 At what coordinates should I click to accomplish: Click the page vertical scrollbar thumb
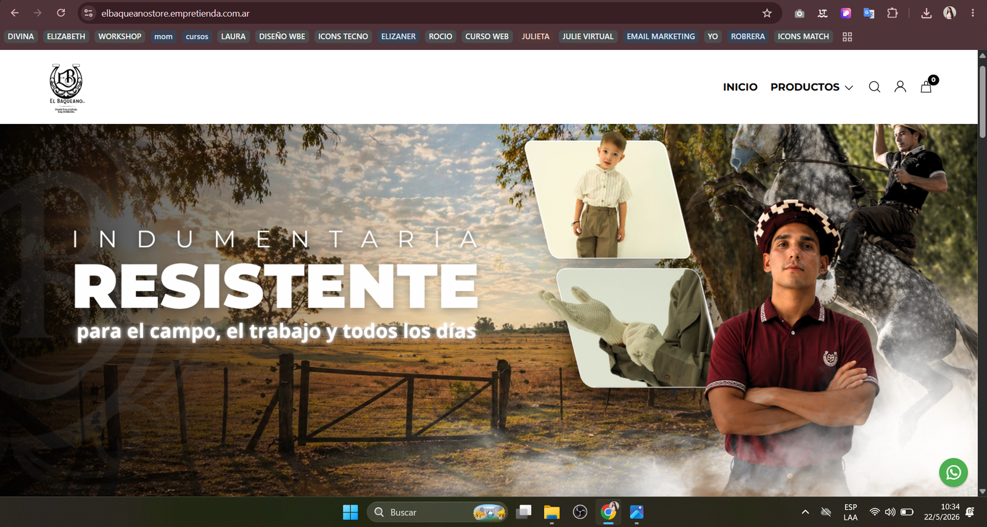(982, 100)
